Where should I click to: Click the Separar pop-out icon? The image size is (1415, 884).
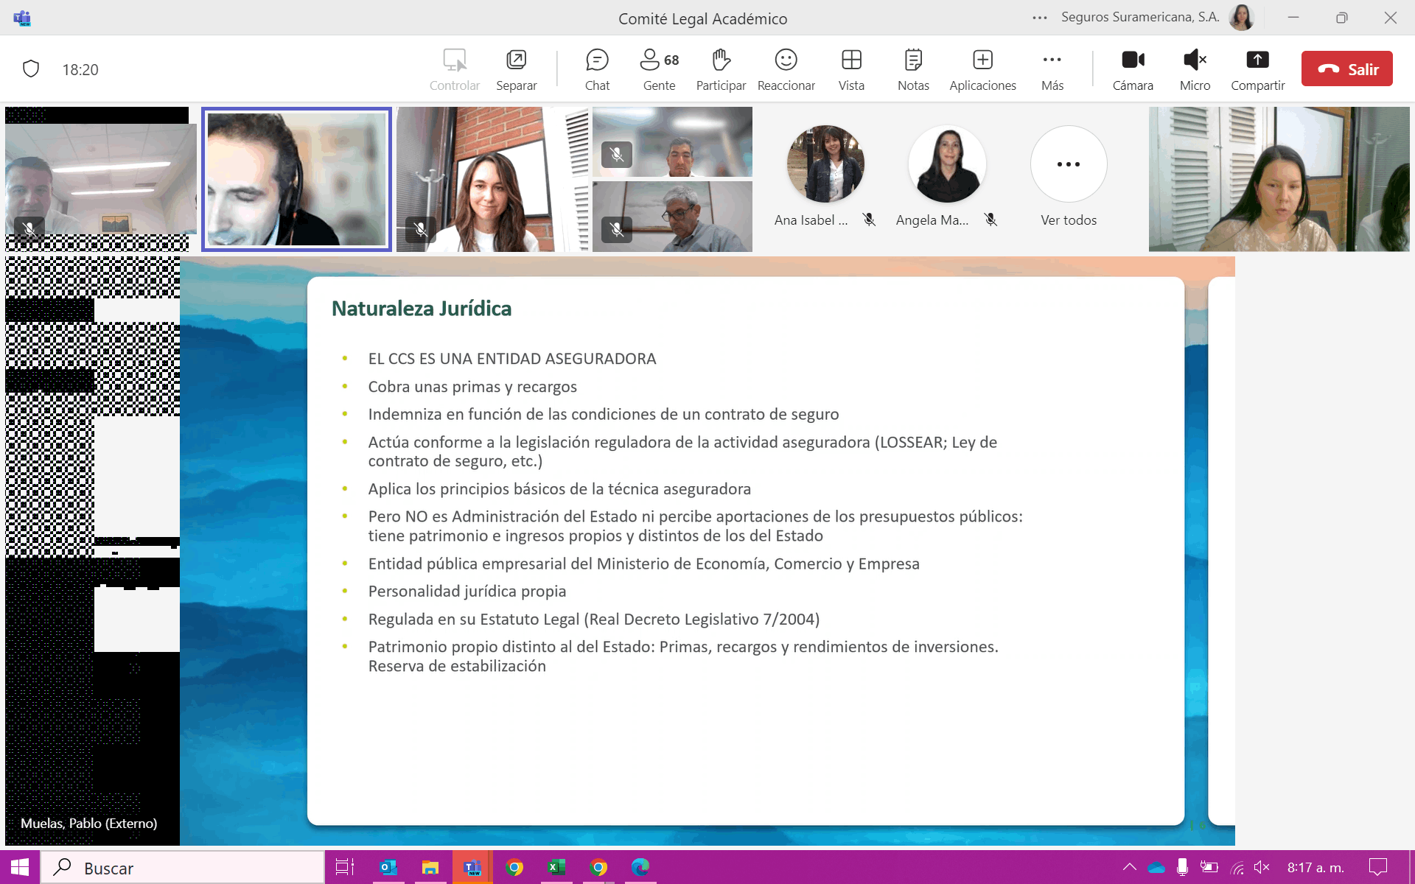516,69
